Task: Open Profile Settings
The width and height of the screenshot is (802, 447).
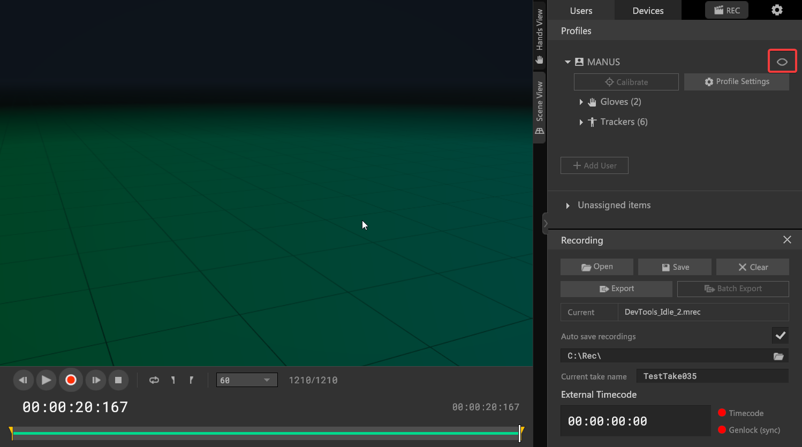Action: coord(736,82)
